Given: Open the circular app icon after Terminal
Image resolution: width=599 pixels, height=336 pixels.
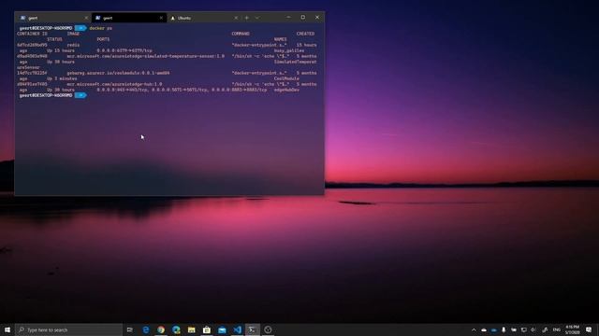Looking at the screenshot, I should pyautogui.click(x=268, y=329).
